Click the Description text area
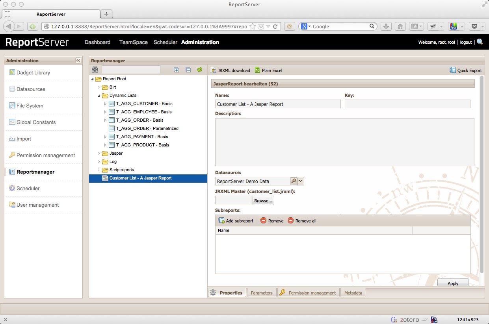Screen dimensions: 489x324 click(345, 142)
